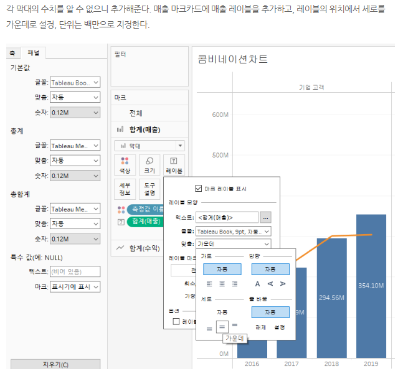Viewport: 398px width, 381px height.
Task: Click 2016 x-axis label
Action: click(x=252, y=364)
